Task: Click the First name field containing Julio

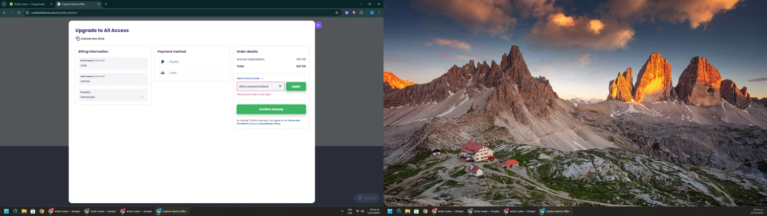Action: pos(113,63)
